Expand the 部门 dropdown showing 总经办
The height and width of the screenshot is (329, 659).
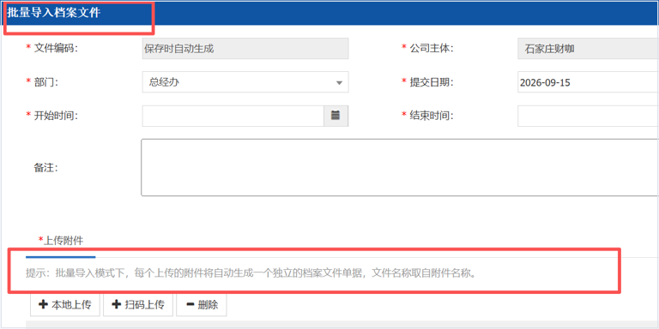point(245,82)
